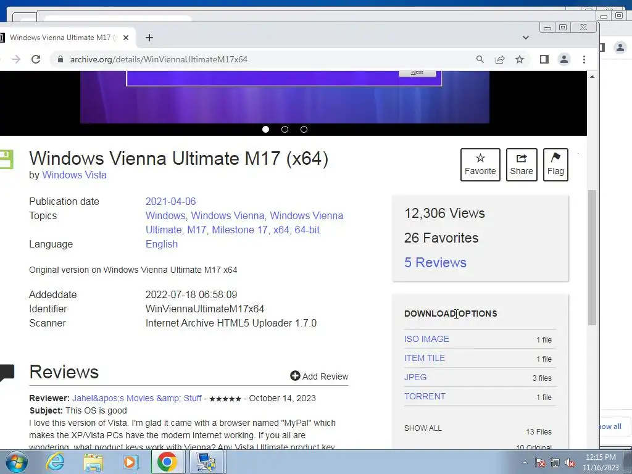The image size is (632, 474).
Task: Open network tray icon
Action: point(555,462)
